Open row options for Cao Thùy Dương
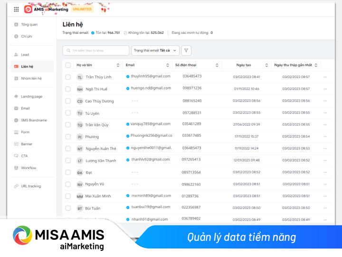The image size is (342, 257). (x=325, y=101)
